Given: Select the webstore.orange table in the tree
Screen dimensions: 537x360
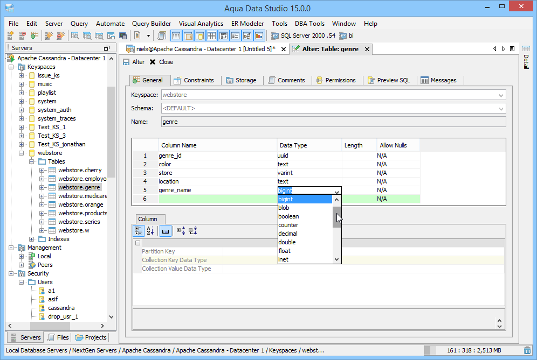Looking at the screenshot, I should (80, 204).
